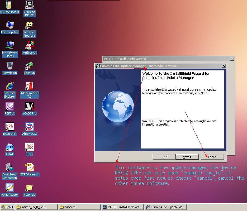The image size is (247, 211).
Task: Select the Adobe Reader 7.0 icon
Action: 29,86
